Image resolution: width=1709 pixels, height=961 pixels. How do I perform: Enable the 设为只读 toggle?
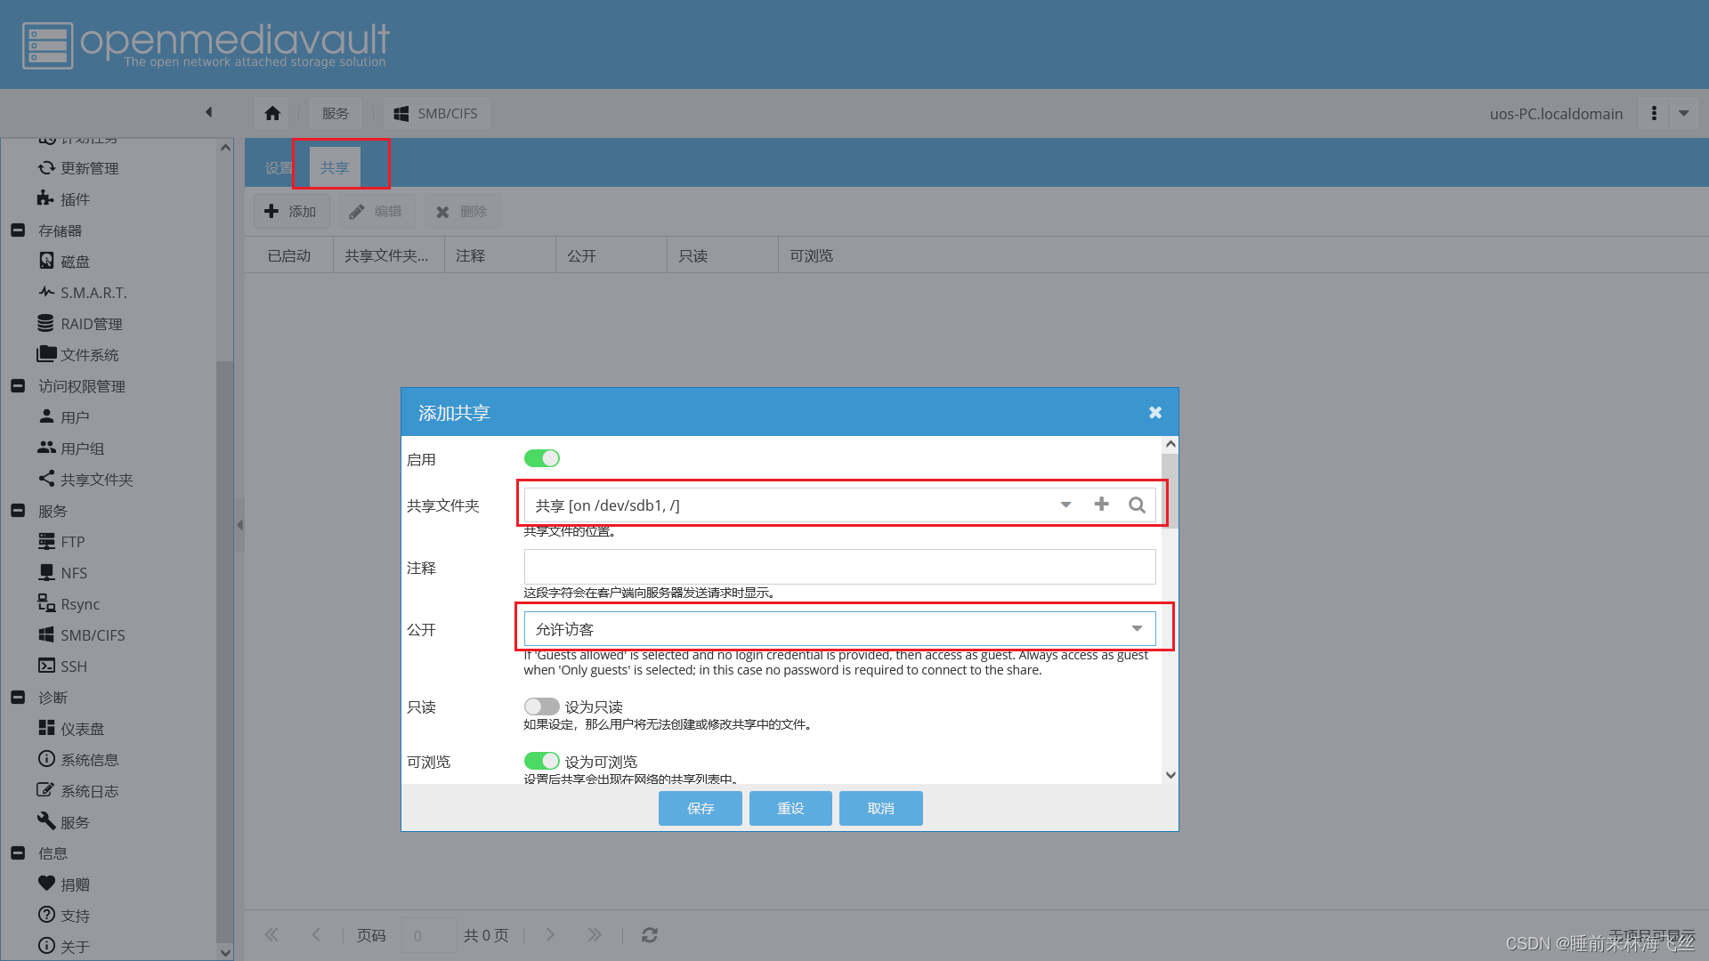coord(541,707)
